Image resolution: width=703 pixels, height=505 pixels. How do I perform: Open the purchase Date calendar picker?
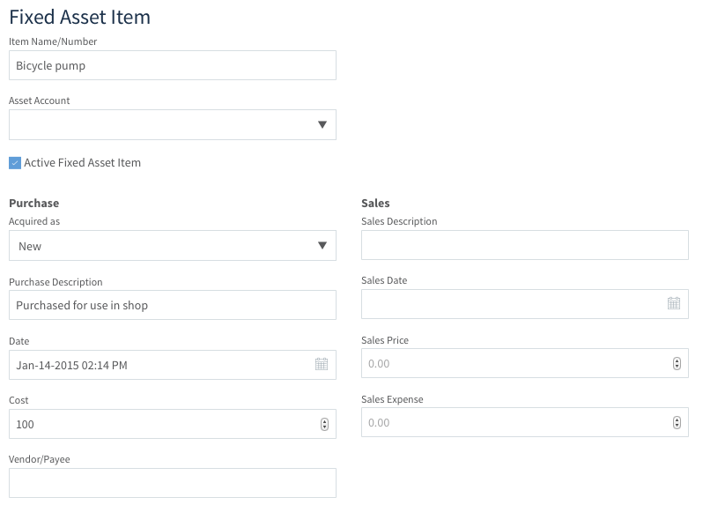pos(322,364)
